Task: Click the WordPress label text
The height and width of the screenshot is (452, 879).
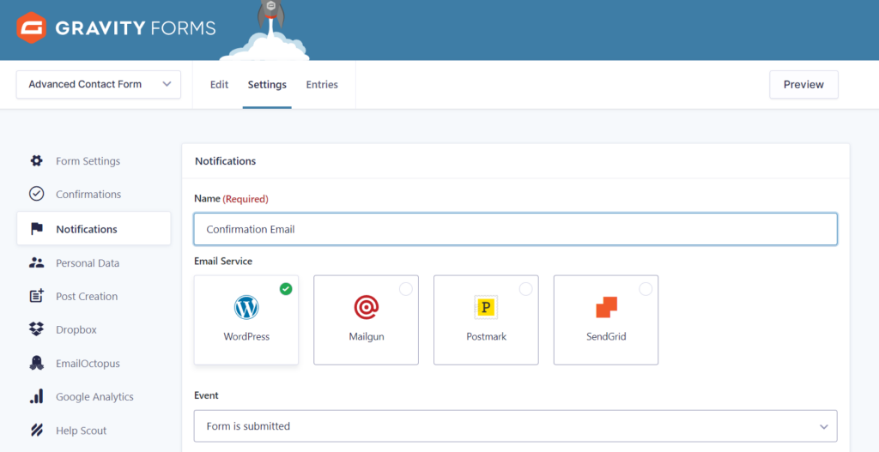Action: 246,336
